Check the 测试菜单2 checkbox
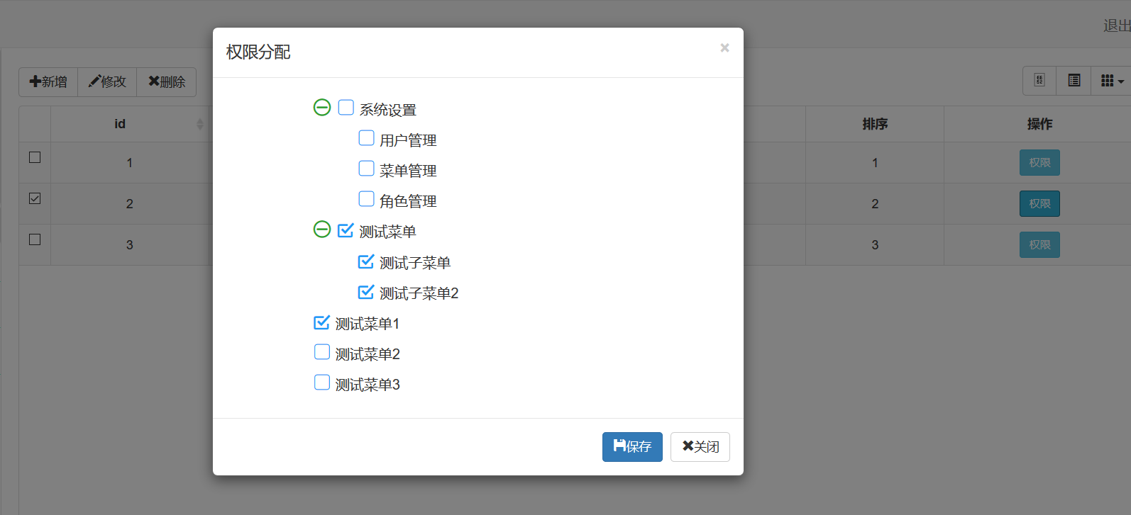Viewport: 1131px width, 515px height. pos(322,352)
